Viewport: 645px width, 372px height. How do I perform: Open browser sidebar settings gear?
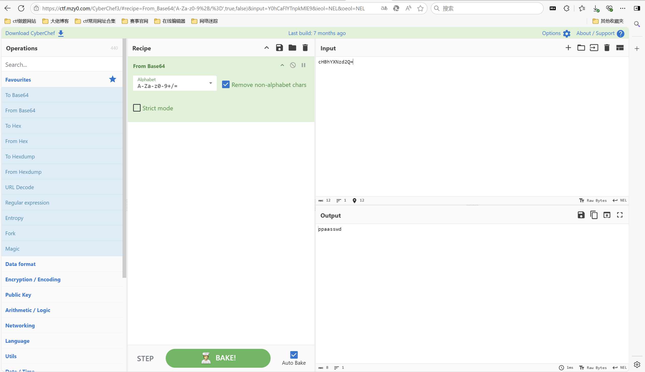[637, 364]
